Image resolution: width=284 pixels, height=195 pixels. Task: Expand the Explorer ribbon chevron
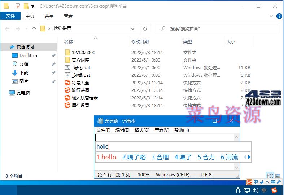[271, 16]
